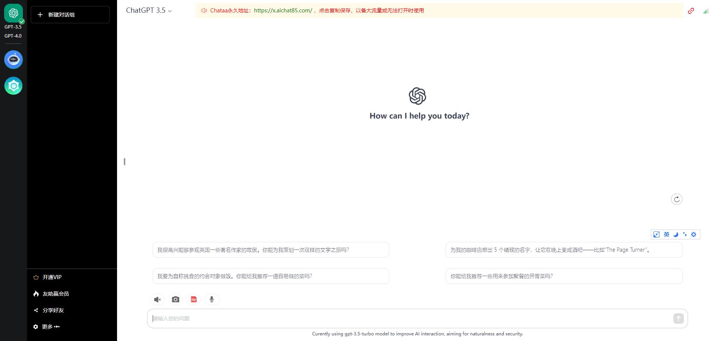Select 分享好友 in the sidebar menu

[x=53, y=310]
